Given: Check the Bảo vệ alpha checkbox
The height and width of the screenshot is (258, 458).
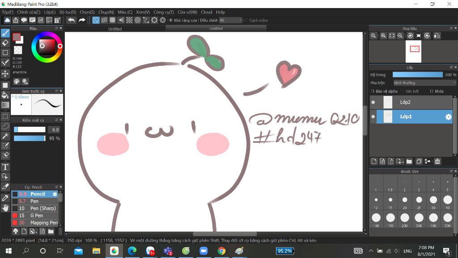Looking at the screenshot, I should (x=373, y=91).
